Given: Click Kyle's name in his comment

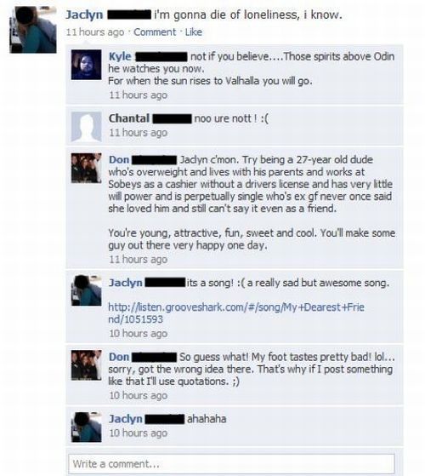Looking at the screenshot, I should [x=120, y=56].
